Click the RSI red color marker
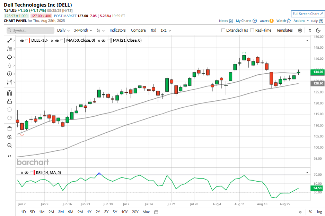Screen dimensions: 325x216 pos(34,172)
